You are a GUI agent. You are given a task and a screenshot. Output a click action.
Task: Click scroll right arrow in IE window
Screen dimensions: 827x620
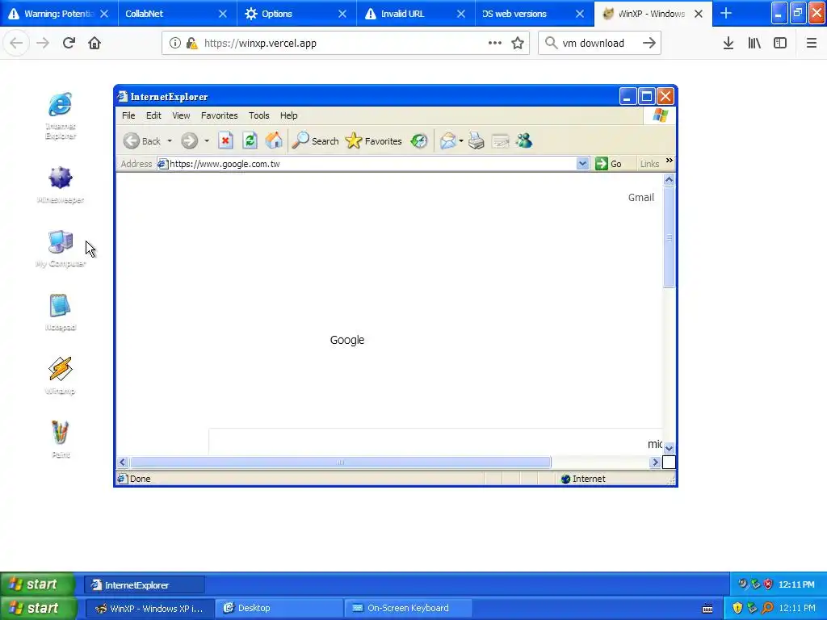[x=655, y=463]
